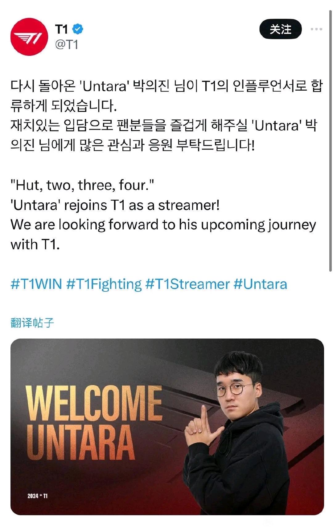Click the English "rejoins T1 as a streamer" text
Viewport: 333px width, 530px height.
pos(115,205)
